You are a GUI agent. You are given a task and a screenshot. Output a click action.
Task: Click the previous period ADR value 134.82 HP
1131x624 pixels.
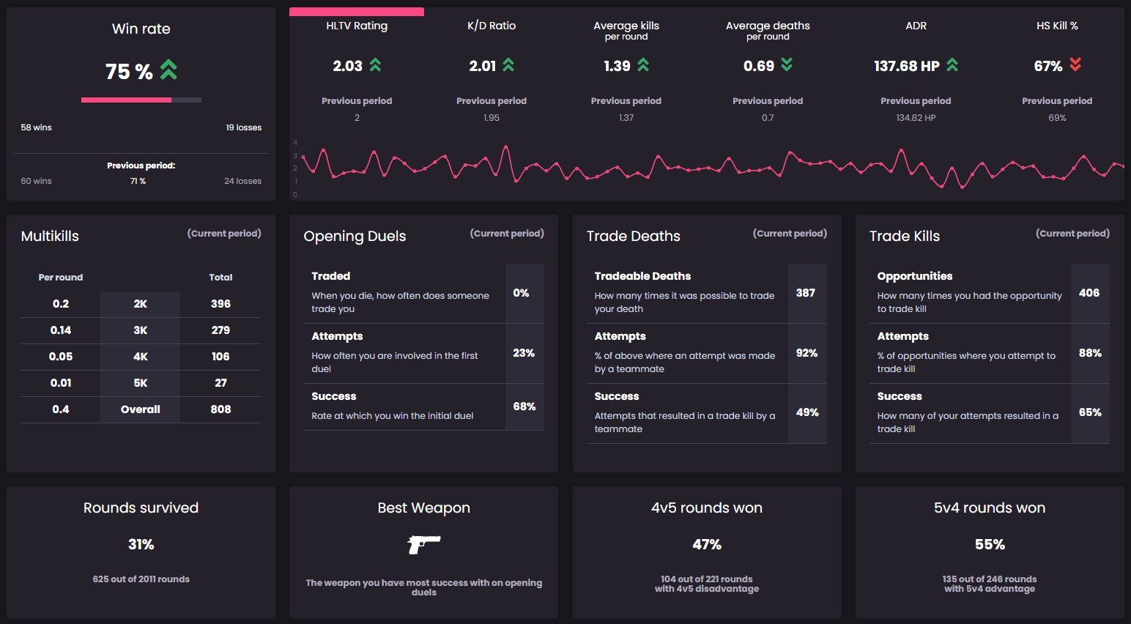916,118
